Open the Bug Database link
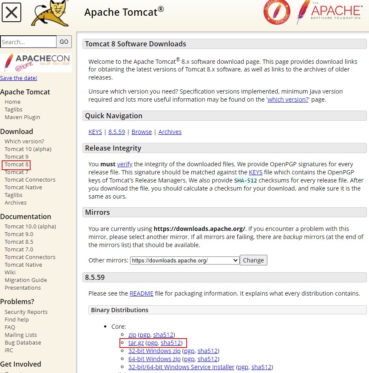Viewport: 369px width, 373px height. point(23,342)
